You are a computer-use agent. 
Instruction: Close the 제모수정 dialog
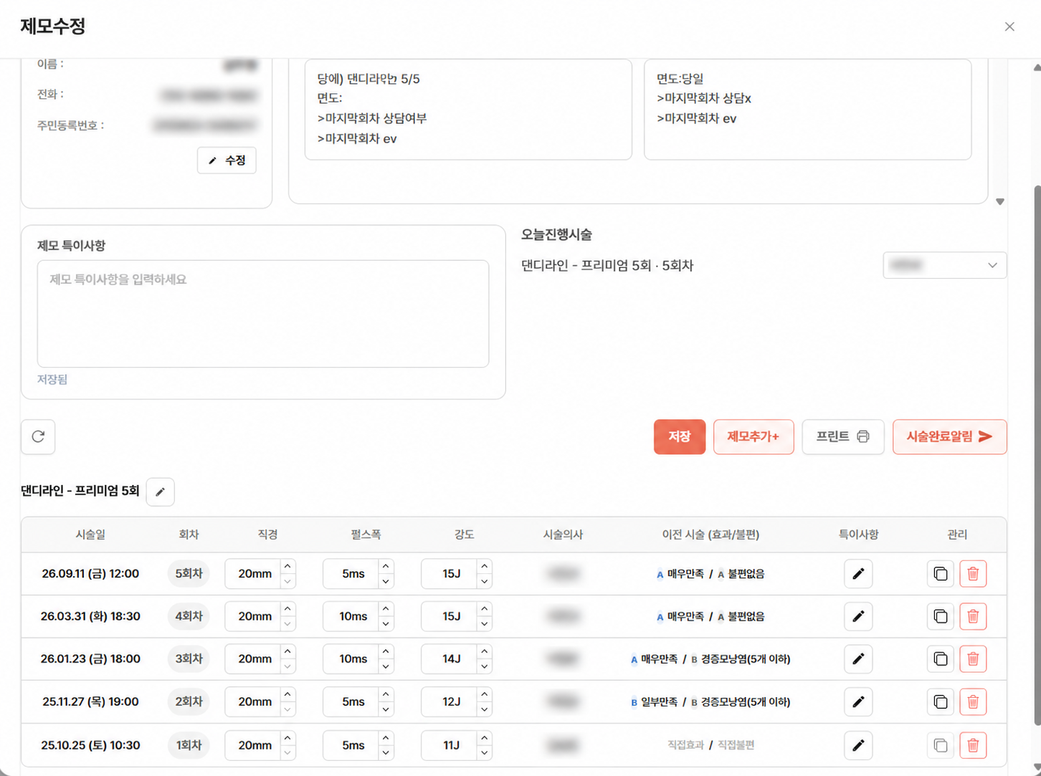1009,27
